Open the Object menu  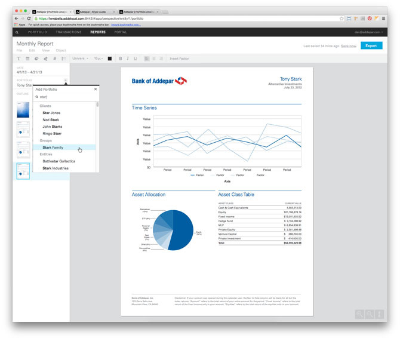[61, 50]
